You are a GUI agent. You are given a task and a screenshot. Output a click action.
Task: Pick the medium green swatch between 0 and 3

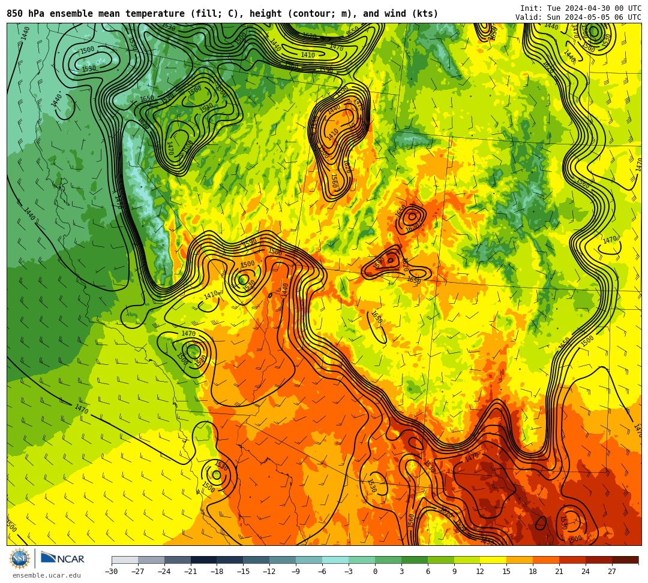pyautogui.click(x=388, y=560)
